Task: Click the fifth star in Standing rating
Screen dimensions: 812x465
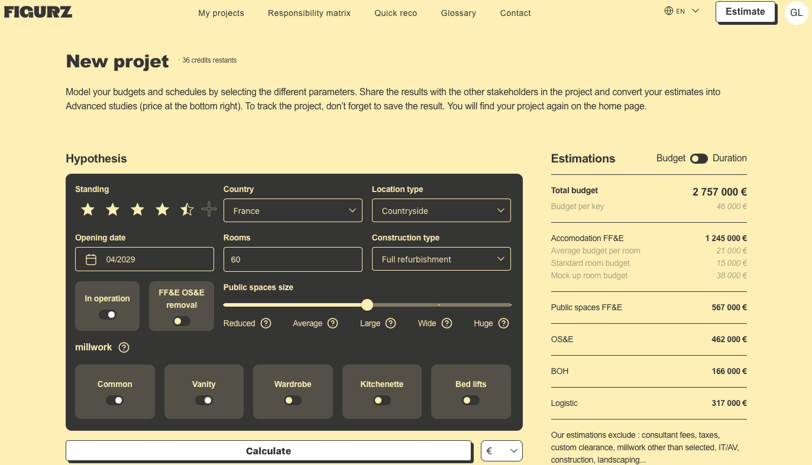Action: [x=186, y=209]
